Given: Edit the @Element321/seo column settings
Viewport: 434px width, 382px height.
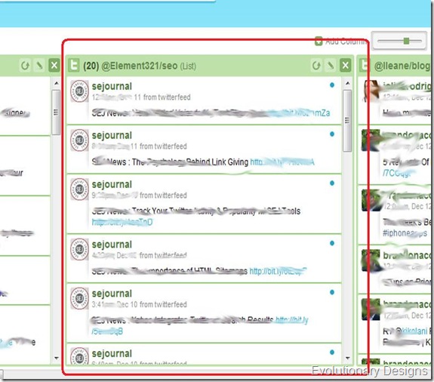Looking at the screenshot, I should [x=331, y=66].
